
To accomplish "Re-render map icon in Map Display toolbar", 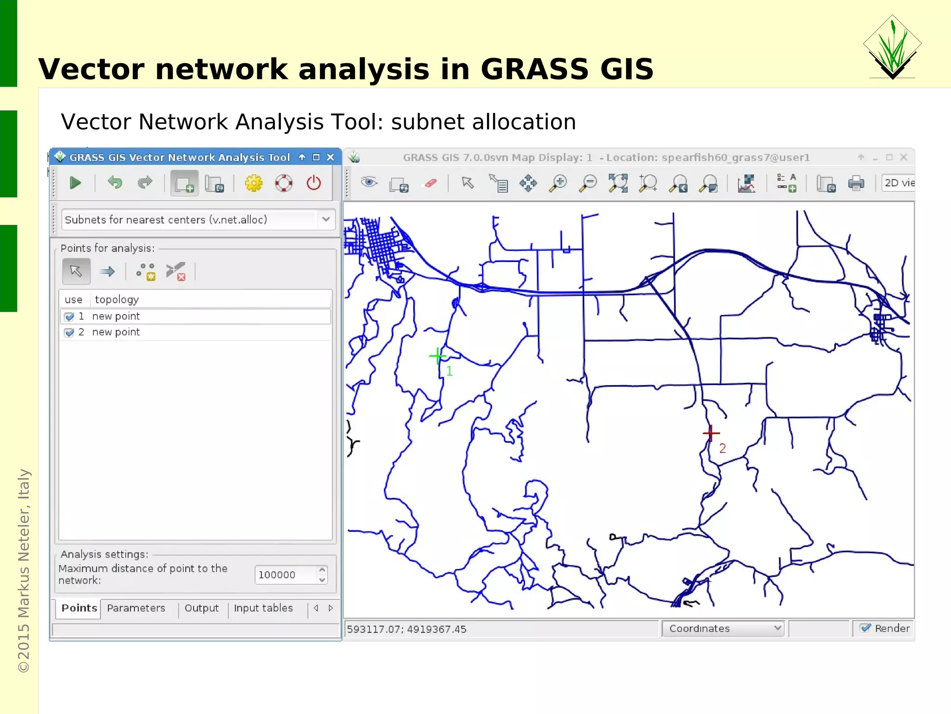I will coord(399,184).
